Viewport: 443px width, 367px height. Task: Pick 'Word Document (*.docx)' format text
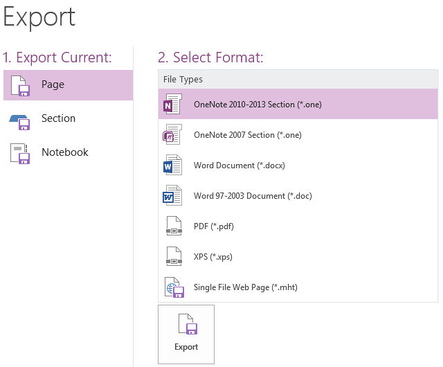[239, 165]
